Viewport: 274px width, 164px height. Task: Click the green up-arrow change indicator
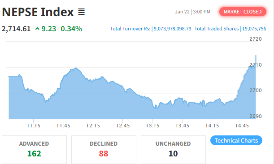click(x=37, y=29)
